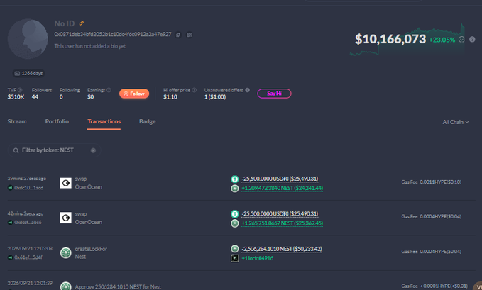Click the help icon beside portfolio percentage

point(472,39)
